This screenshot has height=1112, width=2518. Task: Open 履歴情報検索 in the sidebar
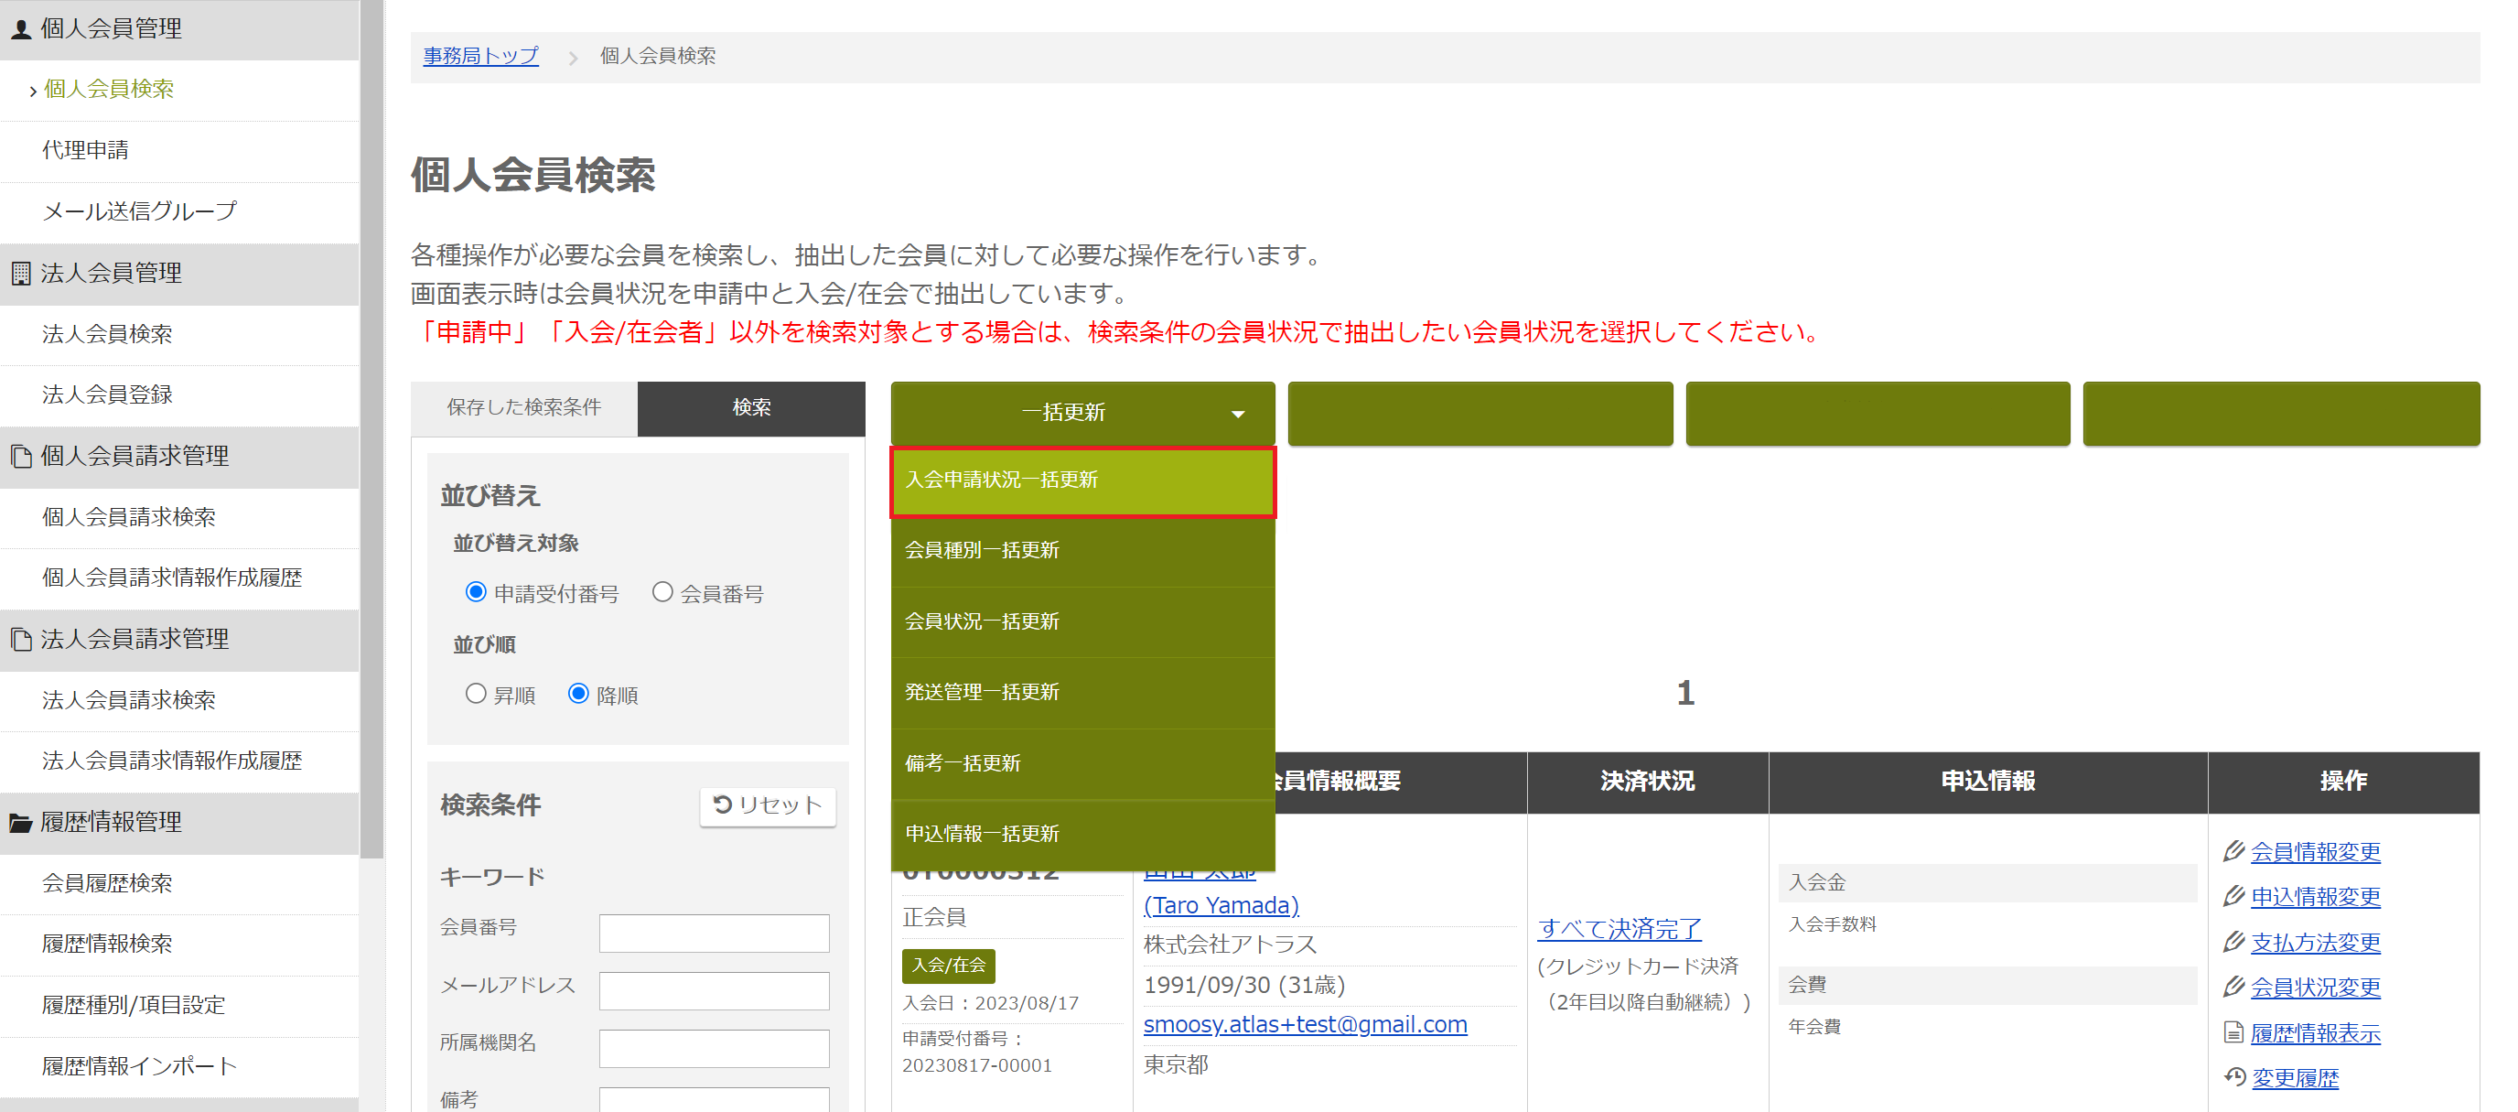point(108,944)
